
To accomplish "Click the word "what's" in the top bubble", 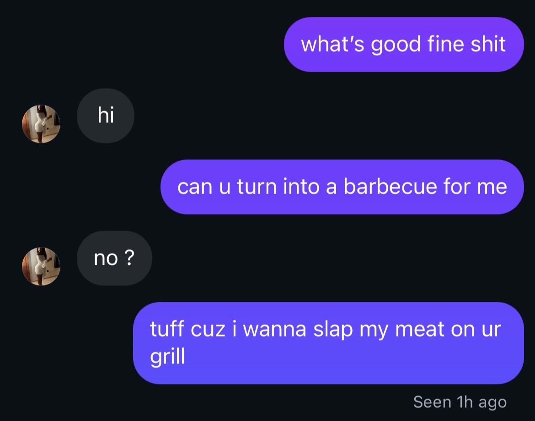I will point(333,44).
